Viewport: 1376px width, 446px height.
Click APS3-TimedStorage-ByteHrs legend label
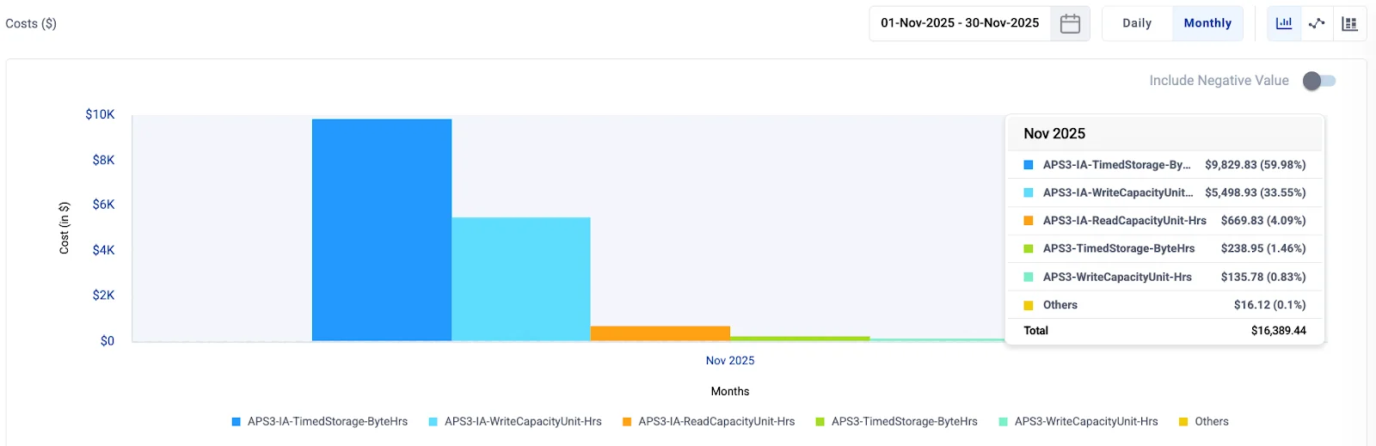click(904, 422)
